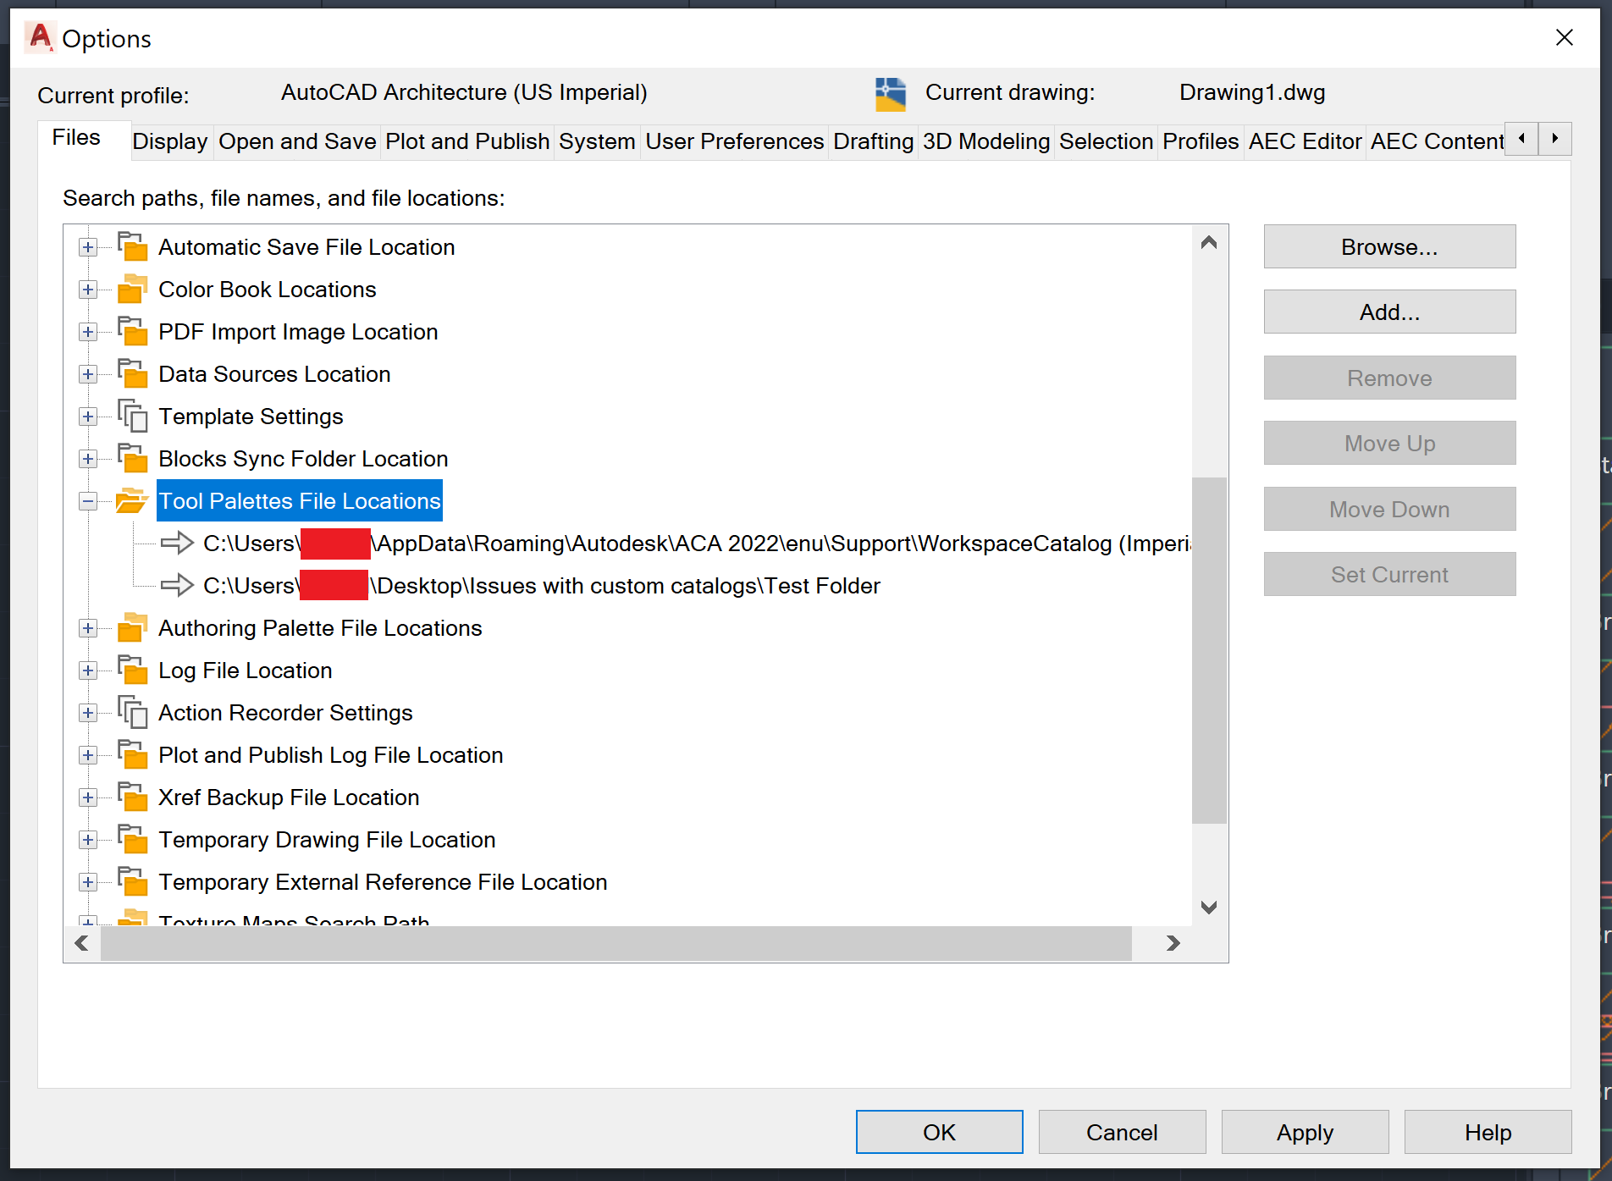Expand Template Settings node

pyautogui.click(x=88, y=417)
